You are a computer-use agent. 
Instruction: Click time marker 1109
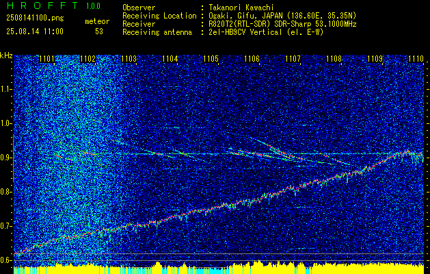coord(375,59)
